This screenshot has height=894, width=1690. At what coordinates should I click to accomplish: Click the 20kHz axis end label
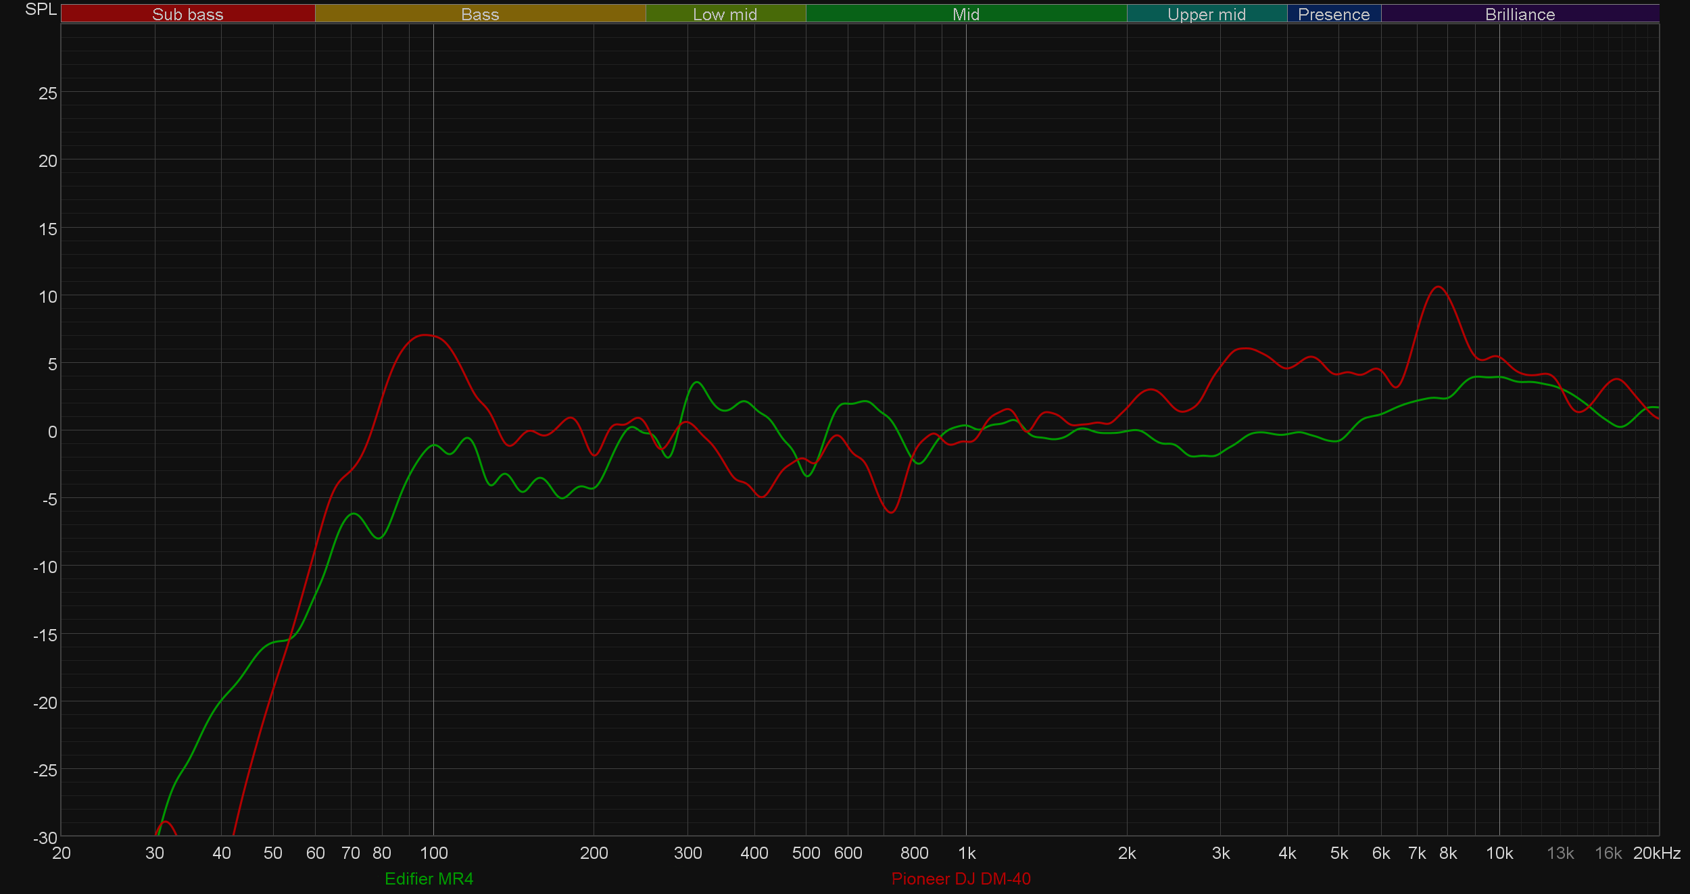coord(1656,853)
